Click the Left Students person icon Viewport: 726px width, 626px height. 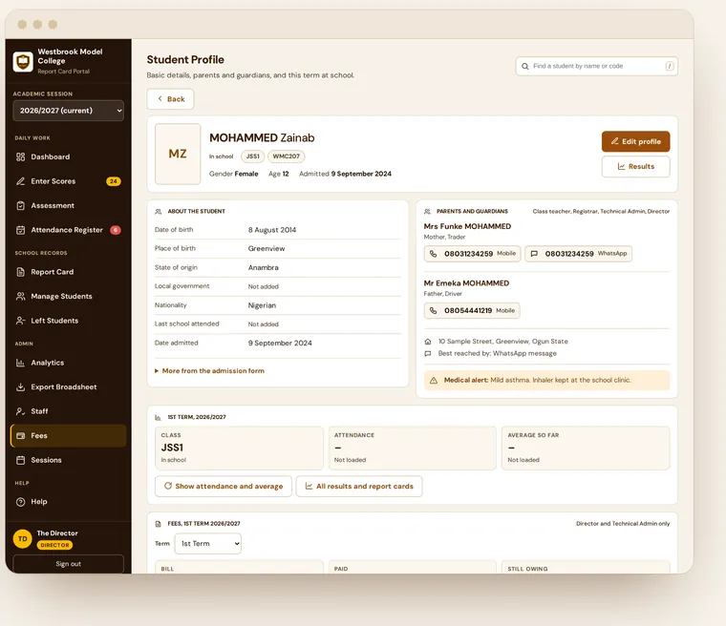(20, 321)
